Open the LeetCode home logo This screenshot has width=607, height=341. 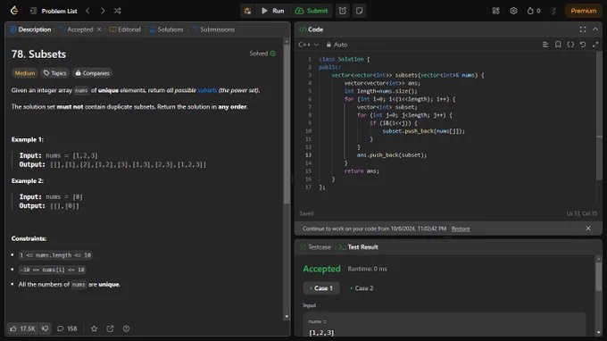(x=14, y=11)
